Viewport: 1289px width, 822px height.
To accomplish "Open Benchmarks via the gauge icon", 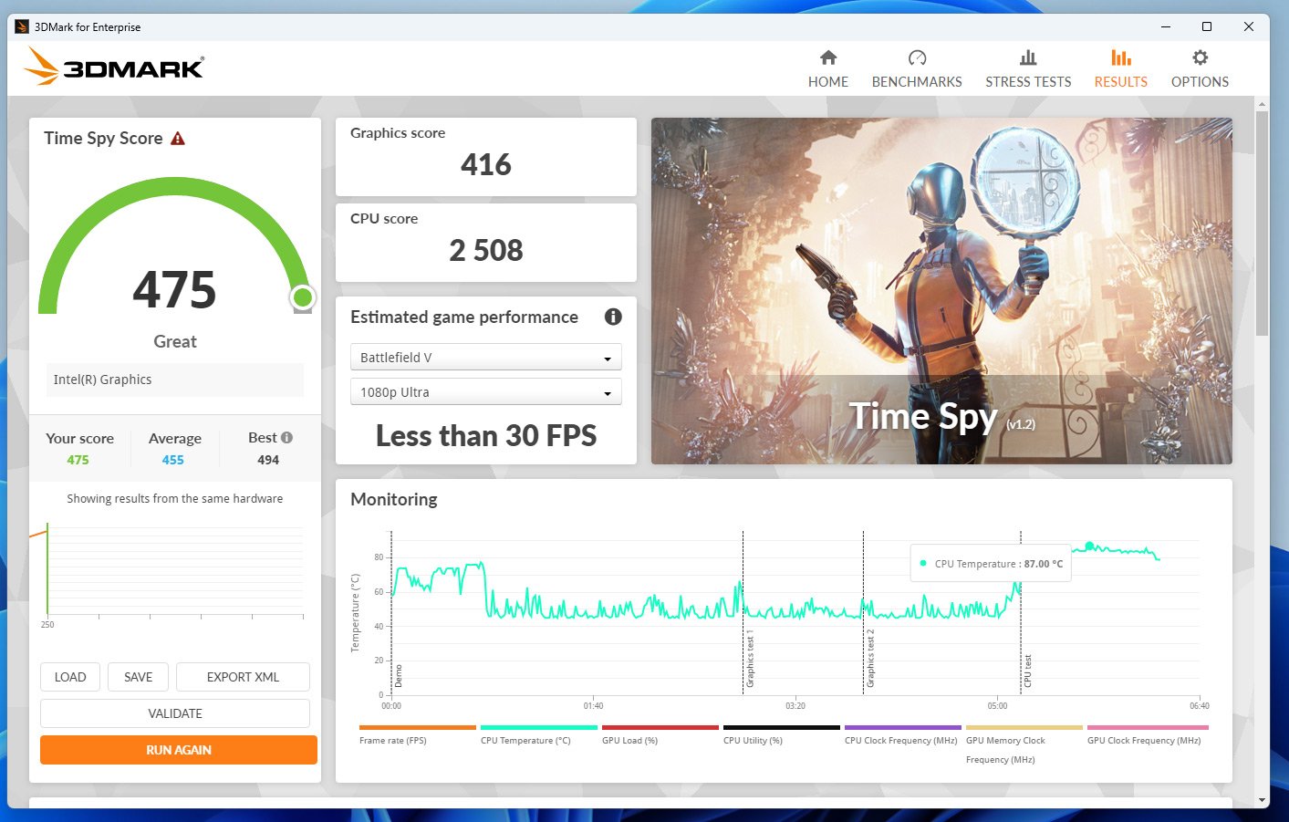I will click(x=917, y=58).
